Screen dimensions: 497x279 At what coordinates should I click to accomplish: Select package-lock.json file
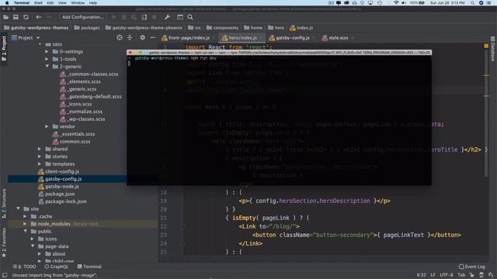pos(62,201)
